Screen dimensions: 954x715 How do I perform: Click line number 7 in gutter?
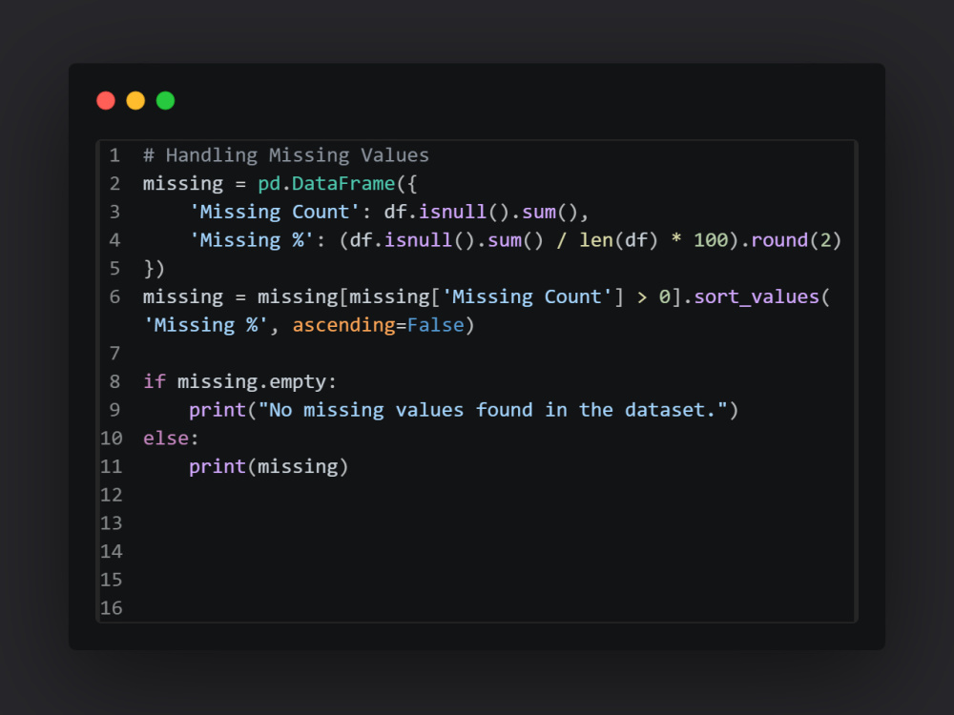pyautogui.click(x=114, y=354)
